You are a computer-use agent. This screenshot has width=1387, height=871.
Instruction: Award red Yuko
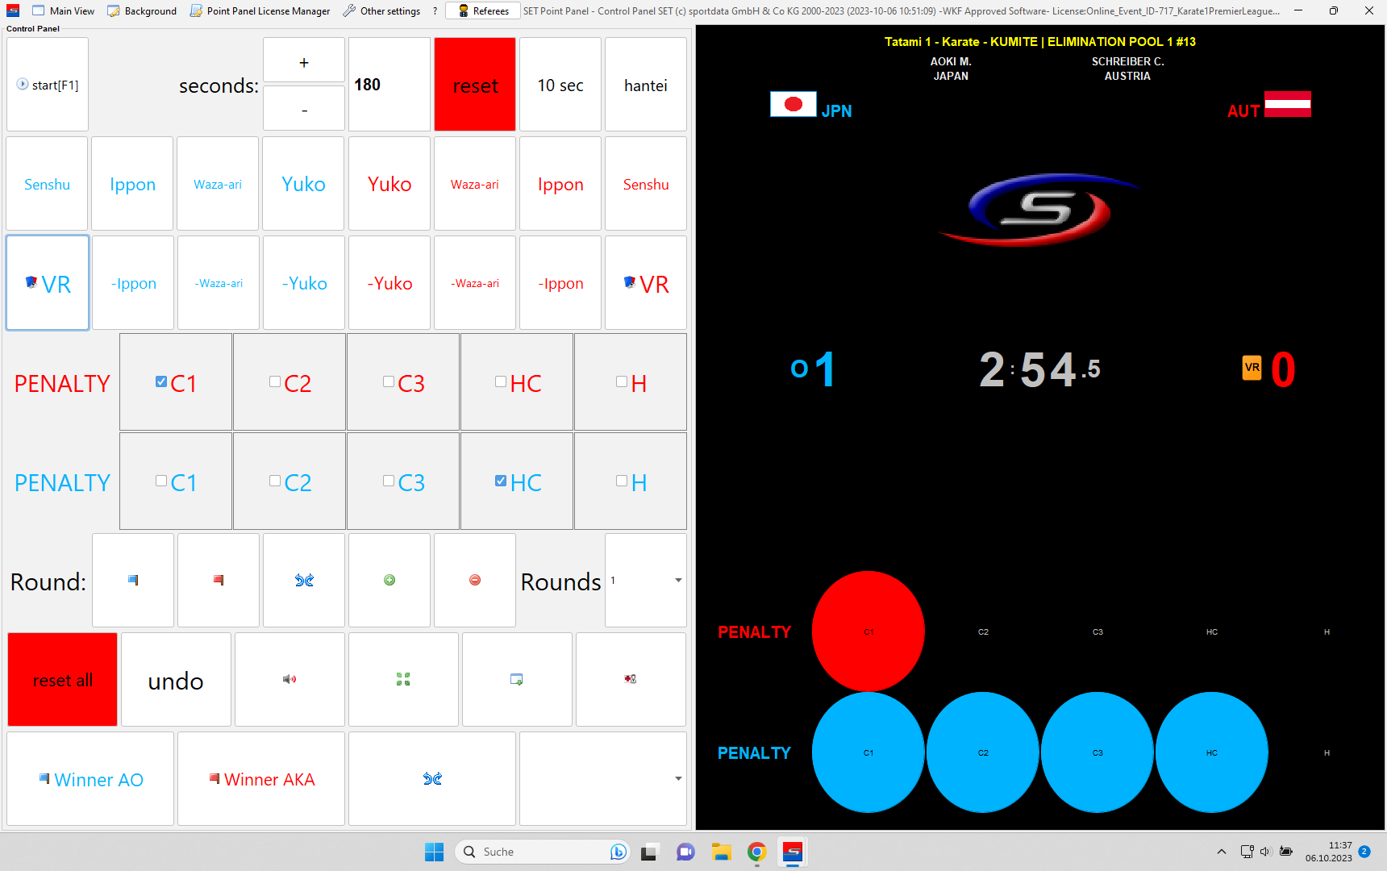pos(389,184)
